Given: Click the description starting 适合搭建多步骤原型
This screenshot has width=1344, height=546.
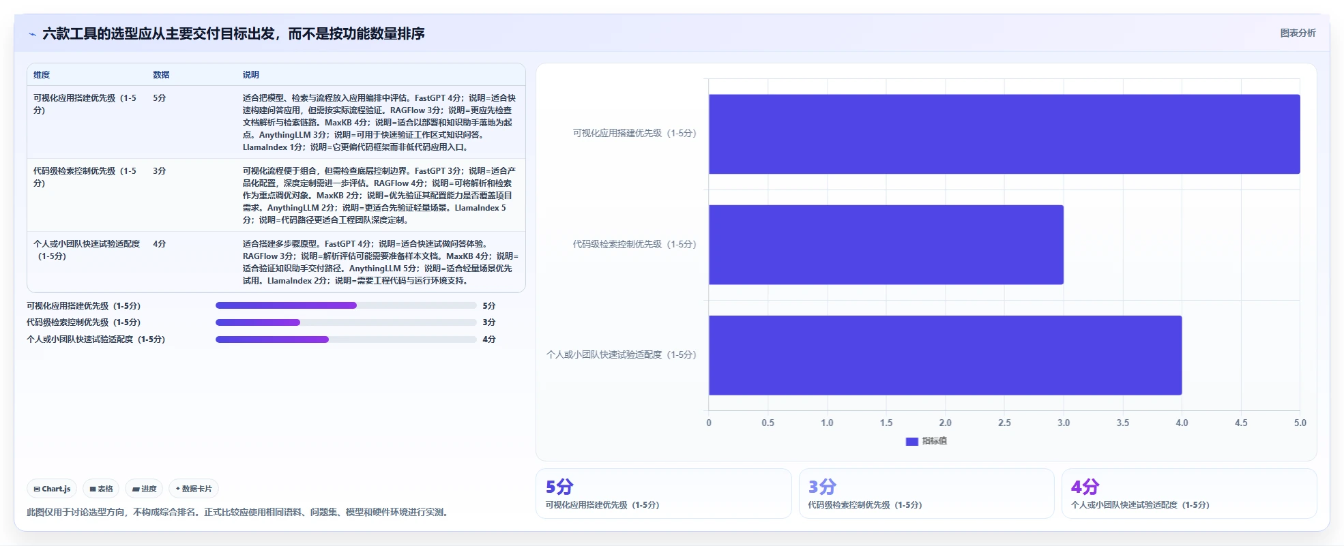Looking at the screenshot, I should (380, 262).
